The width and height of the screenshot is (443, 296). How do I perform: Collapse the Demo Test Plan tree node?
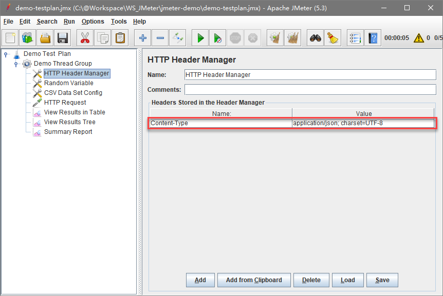coord(6,54)
